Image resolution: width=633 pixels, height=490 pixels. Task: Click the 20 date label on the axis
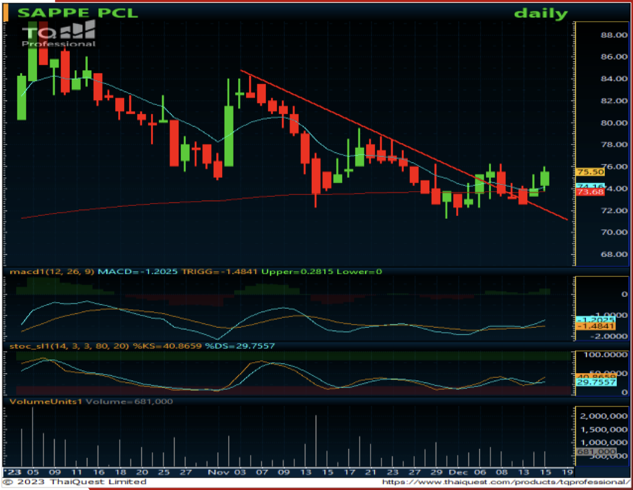point(142,472)
